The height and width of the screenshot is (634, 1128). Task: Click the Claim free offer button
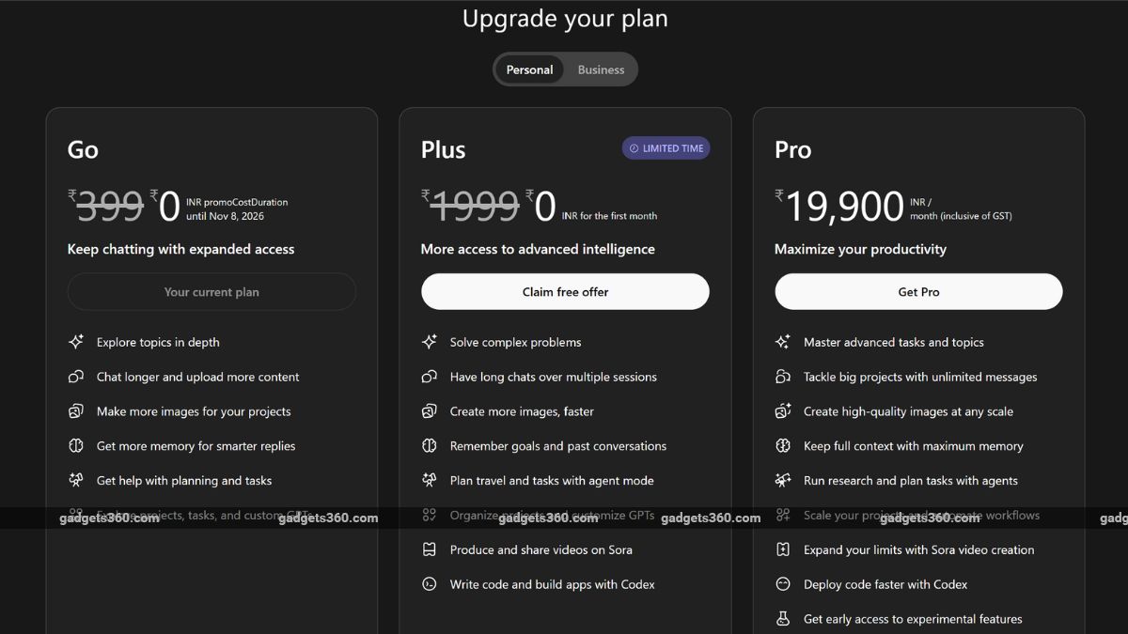[x=565, y=291]
